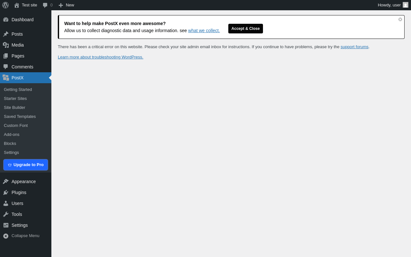Click the 'Collapse Menu' label

click(25, 236)
